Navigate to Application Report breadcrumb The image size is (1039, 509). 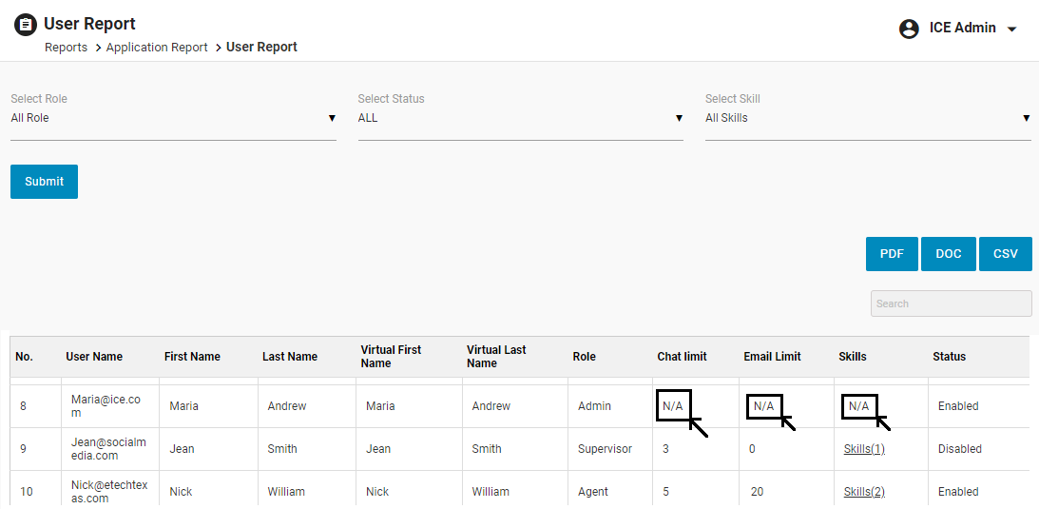(x=157, y=48)
